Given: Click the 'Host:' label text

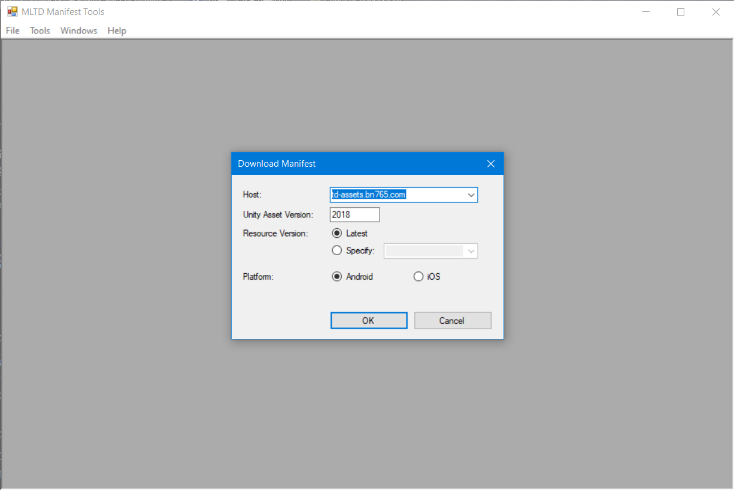Looking at the screenshot, I should coord(252,195).
